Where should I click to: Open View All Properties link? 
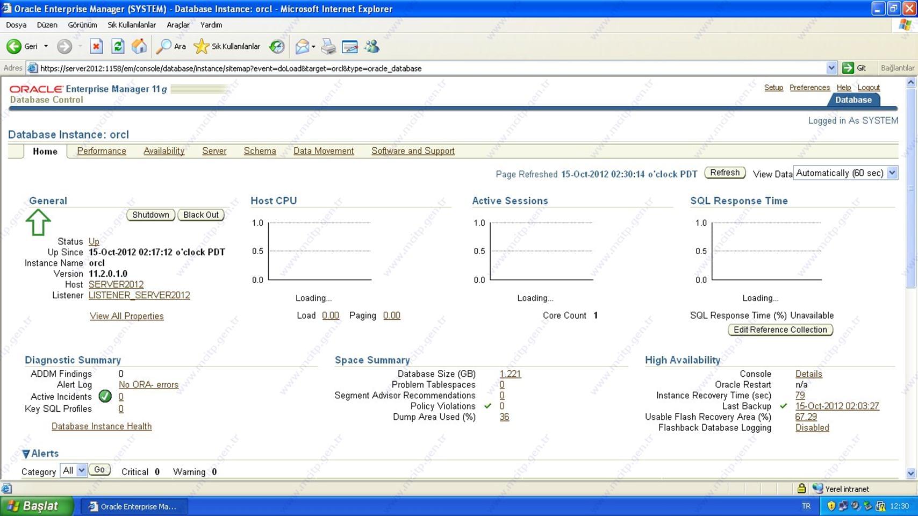127,316
